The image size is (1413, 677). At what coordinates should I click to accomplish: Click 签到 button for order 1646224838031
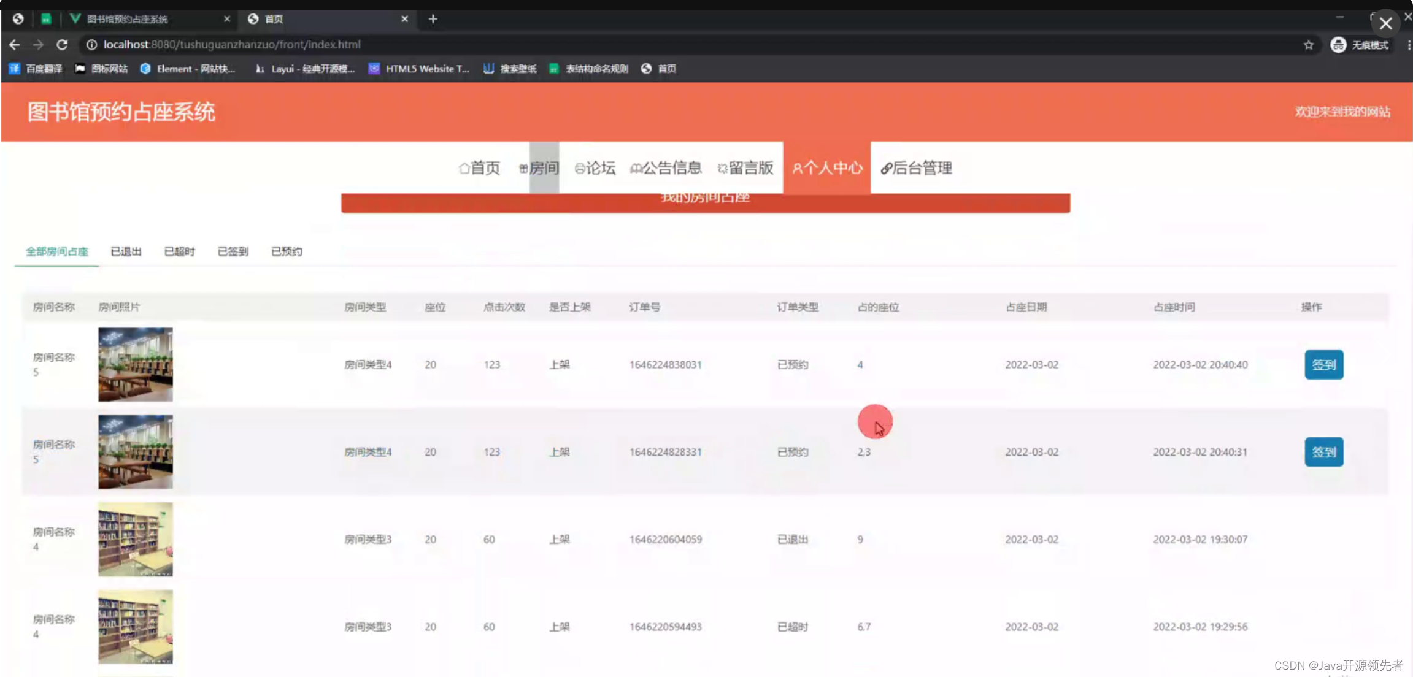(x=1323, y=365)
